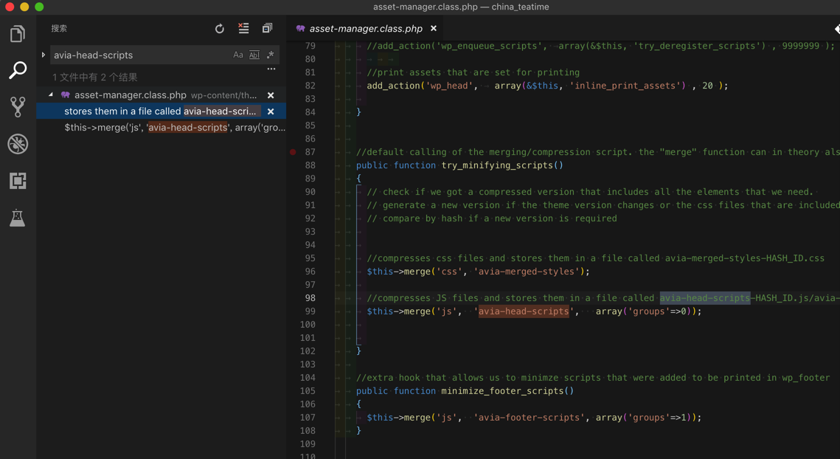Toggle Match Case in search box
The height and width of the screenshot is (459, 840).
click(238, 55)
